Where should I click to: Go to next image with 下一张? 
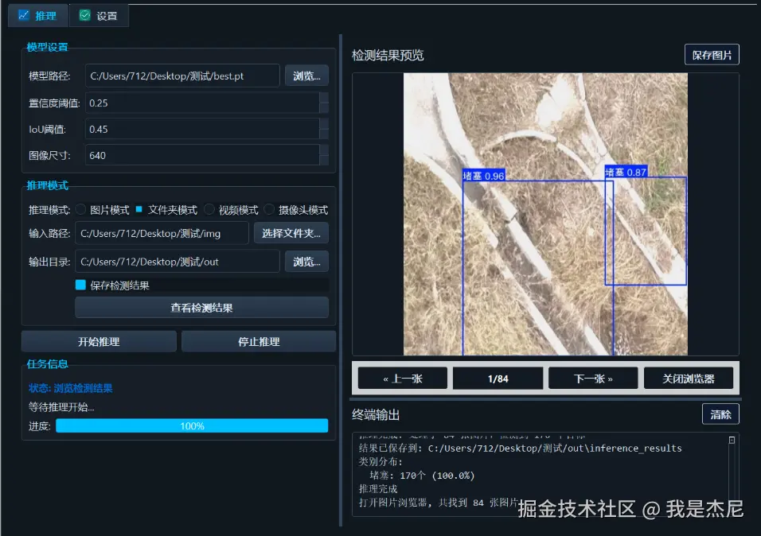[x=593, y=378]
